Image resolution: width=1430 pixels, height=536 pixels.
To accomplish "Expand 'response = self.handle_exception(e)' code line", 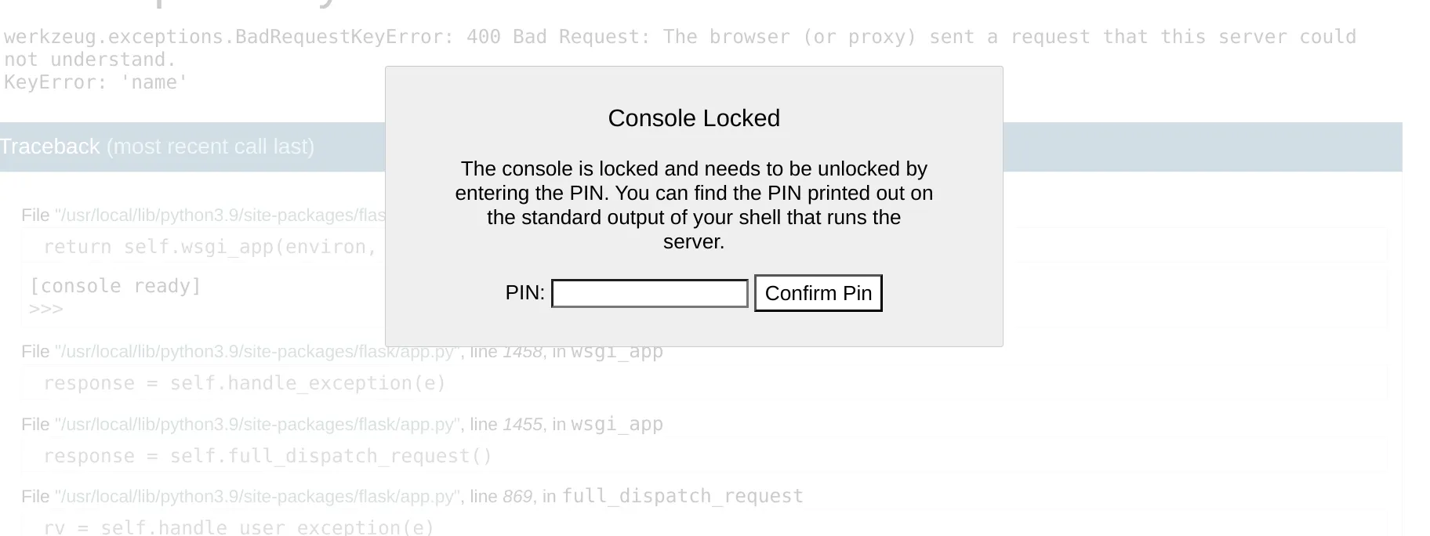I will (244, 383).
